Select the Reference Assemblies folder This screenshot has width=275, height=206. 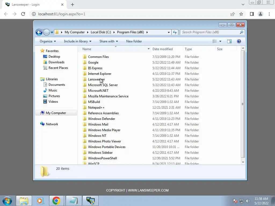103,113
